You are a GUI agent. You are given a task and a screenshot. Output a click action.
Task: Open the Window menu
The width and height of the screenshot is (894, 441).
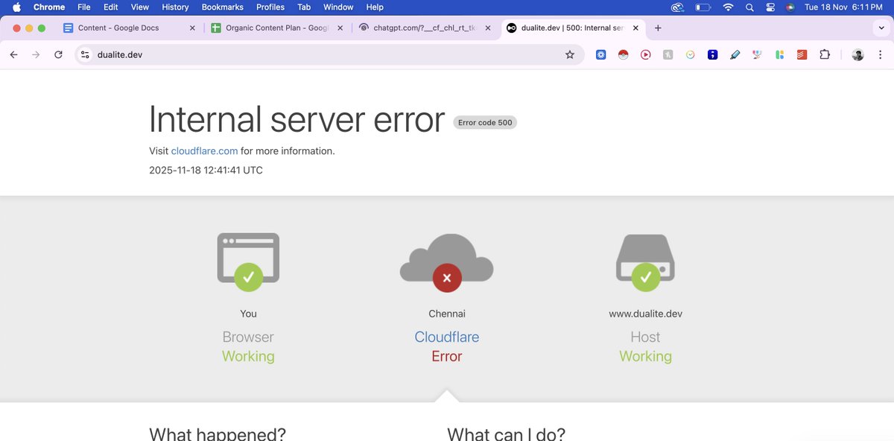pyautogui.click(x=338, y=7)
